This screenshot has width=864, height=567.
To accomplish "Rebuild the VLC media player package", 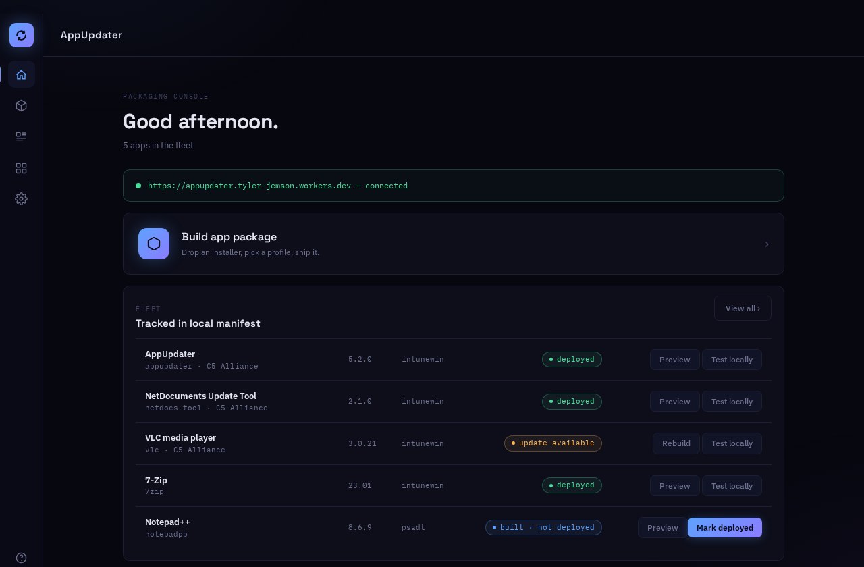I will (x=676, y=443).
